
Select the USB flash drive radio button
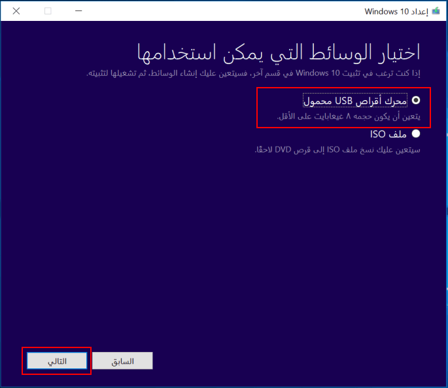coord(416,100)
